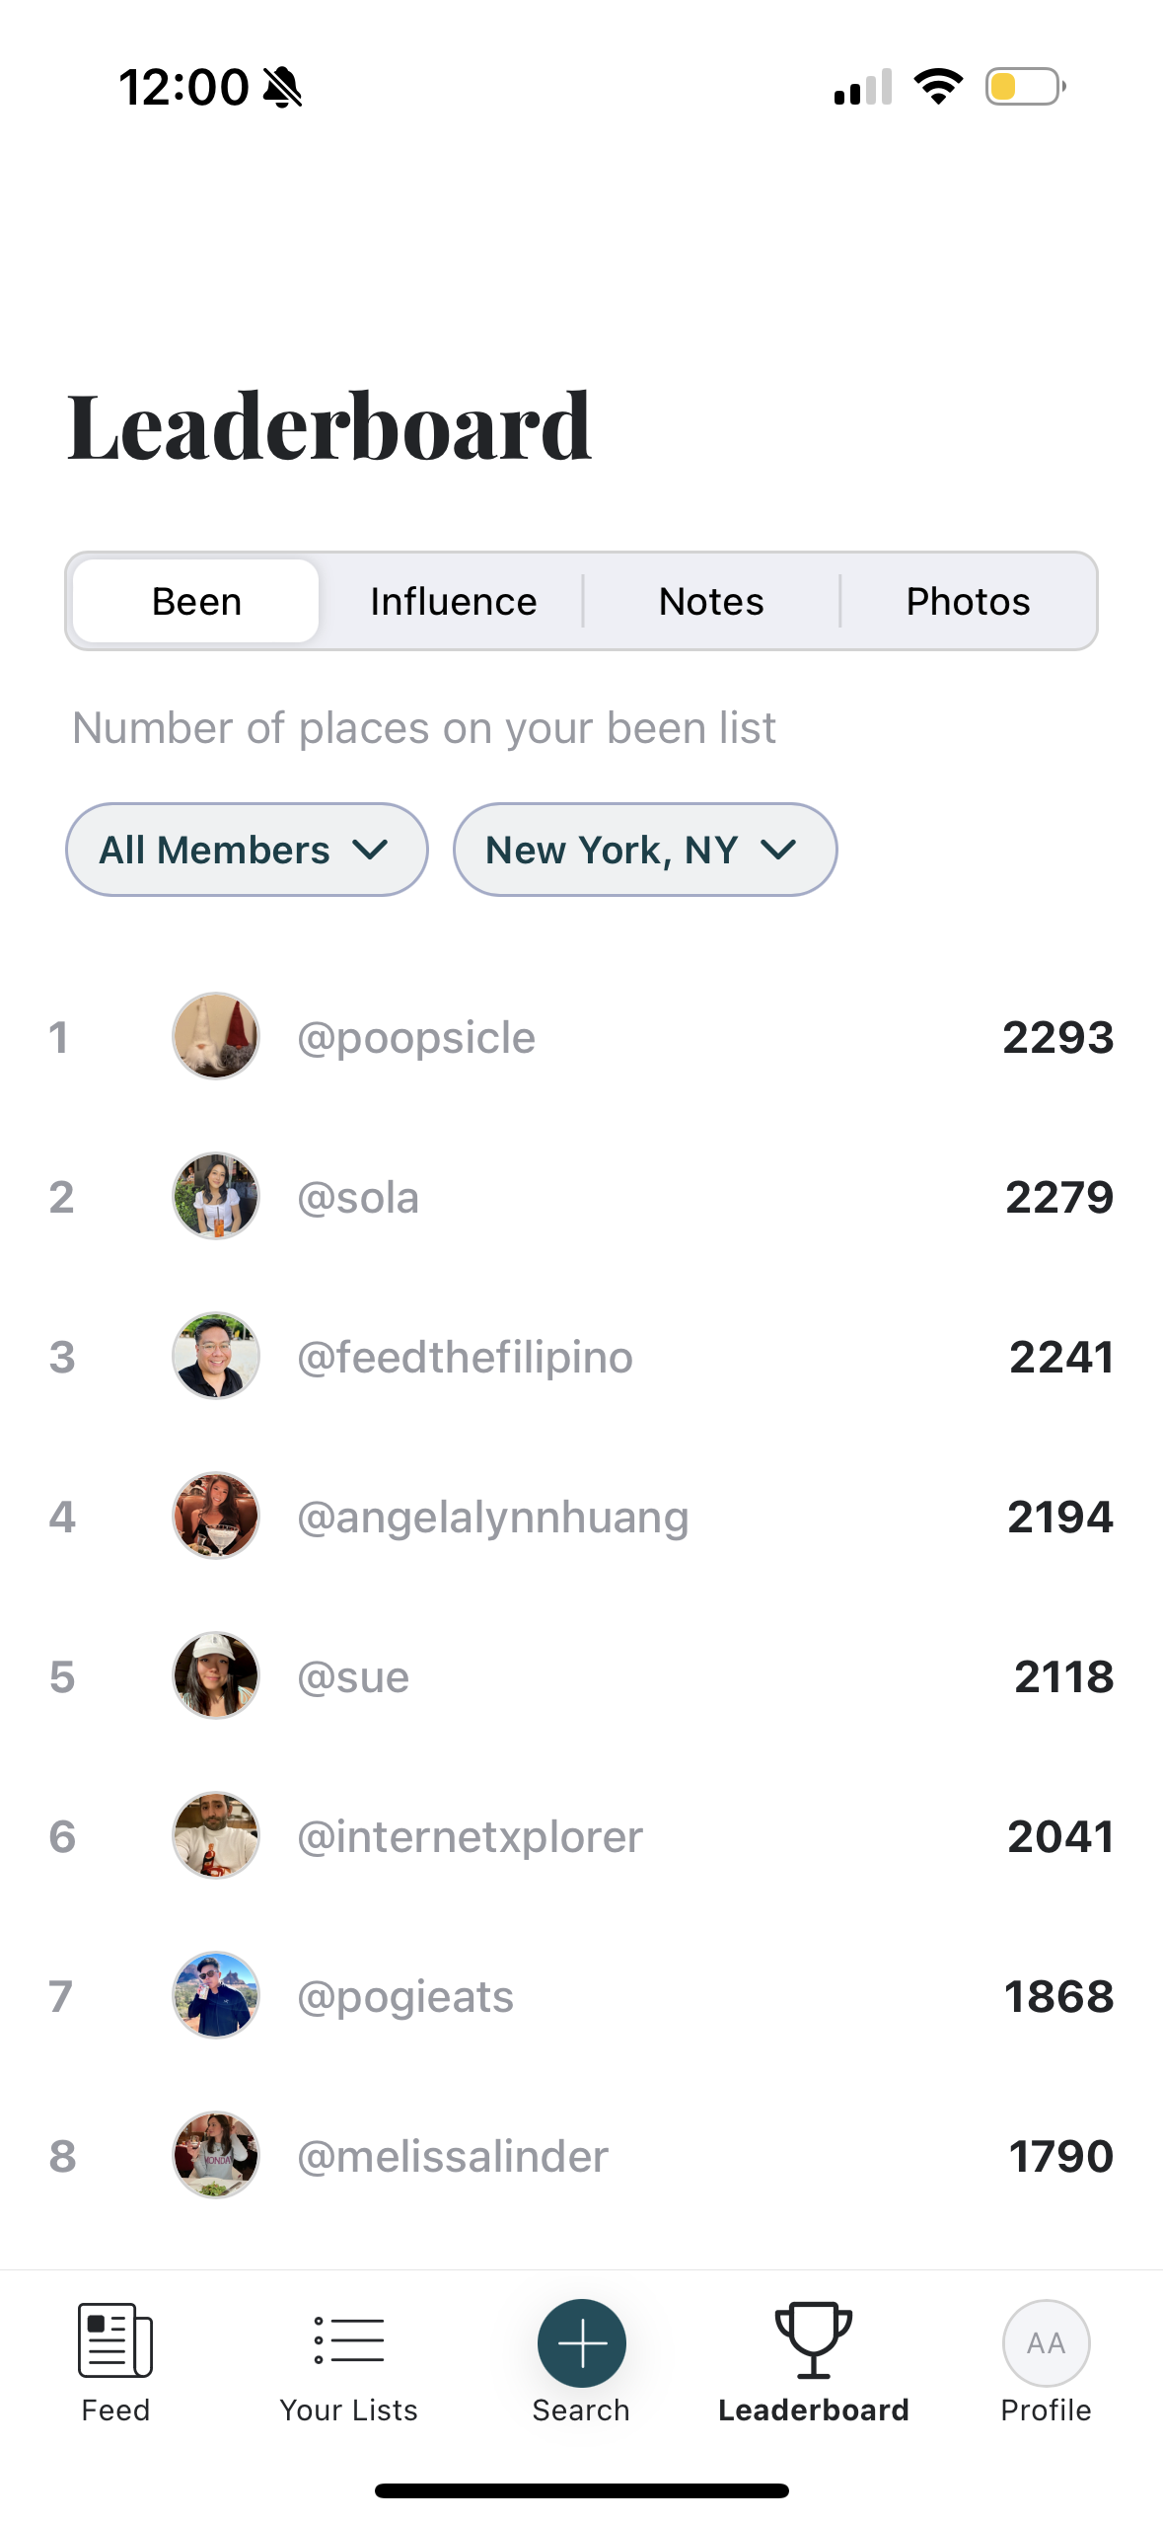Image resolution: width=1163 pixels, height=2522 pixels.
Task: Switch to the Notes segment
Action: pyautogui.click(x=711, y=601)
